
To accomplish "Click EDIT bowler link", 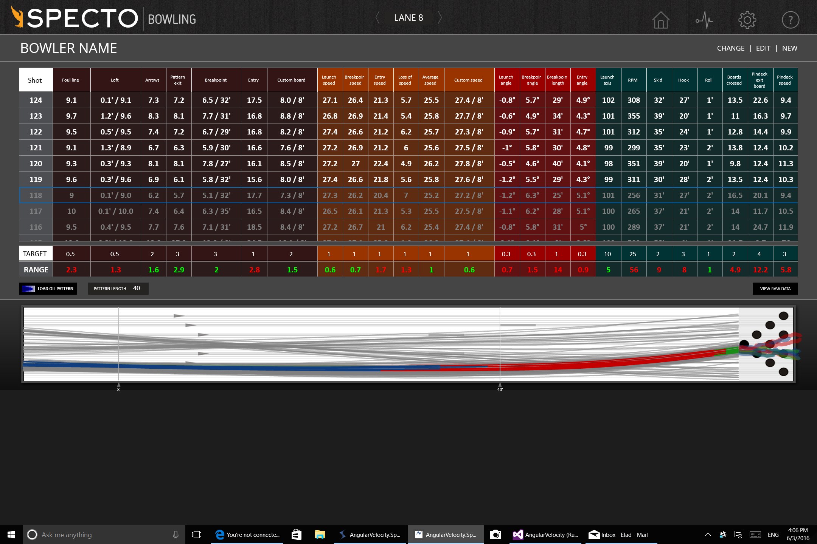I will 763,48.
